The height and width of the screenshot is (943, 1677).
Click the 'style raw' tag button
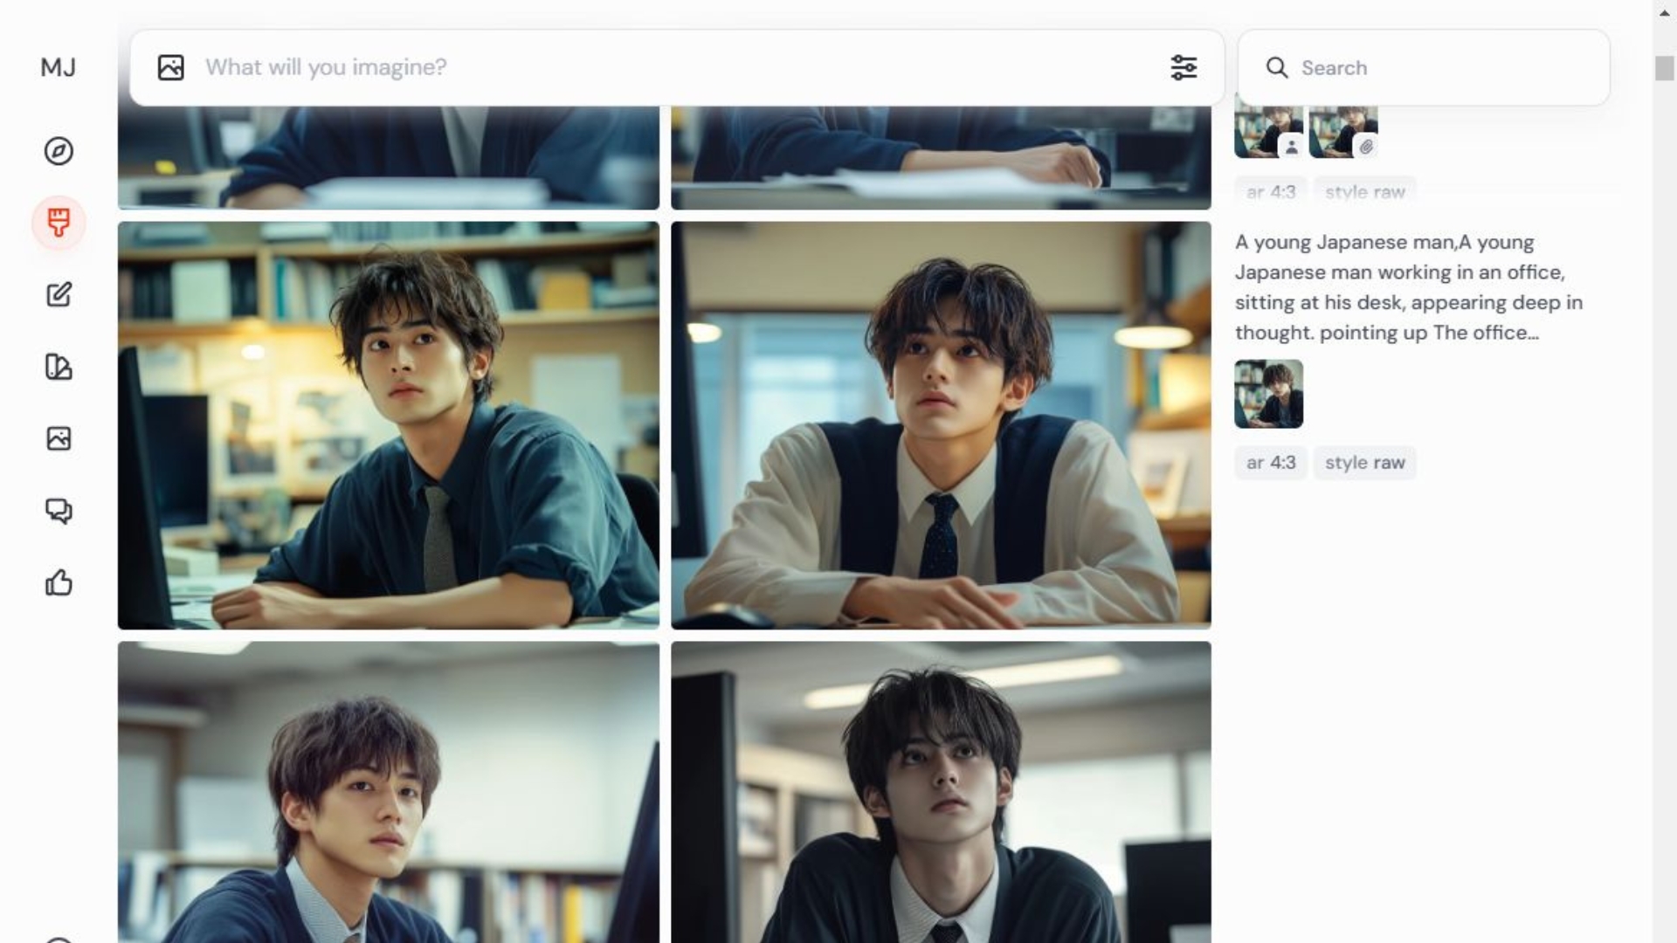click(1365, 462)
